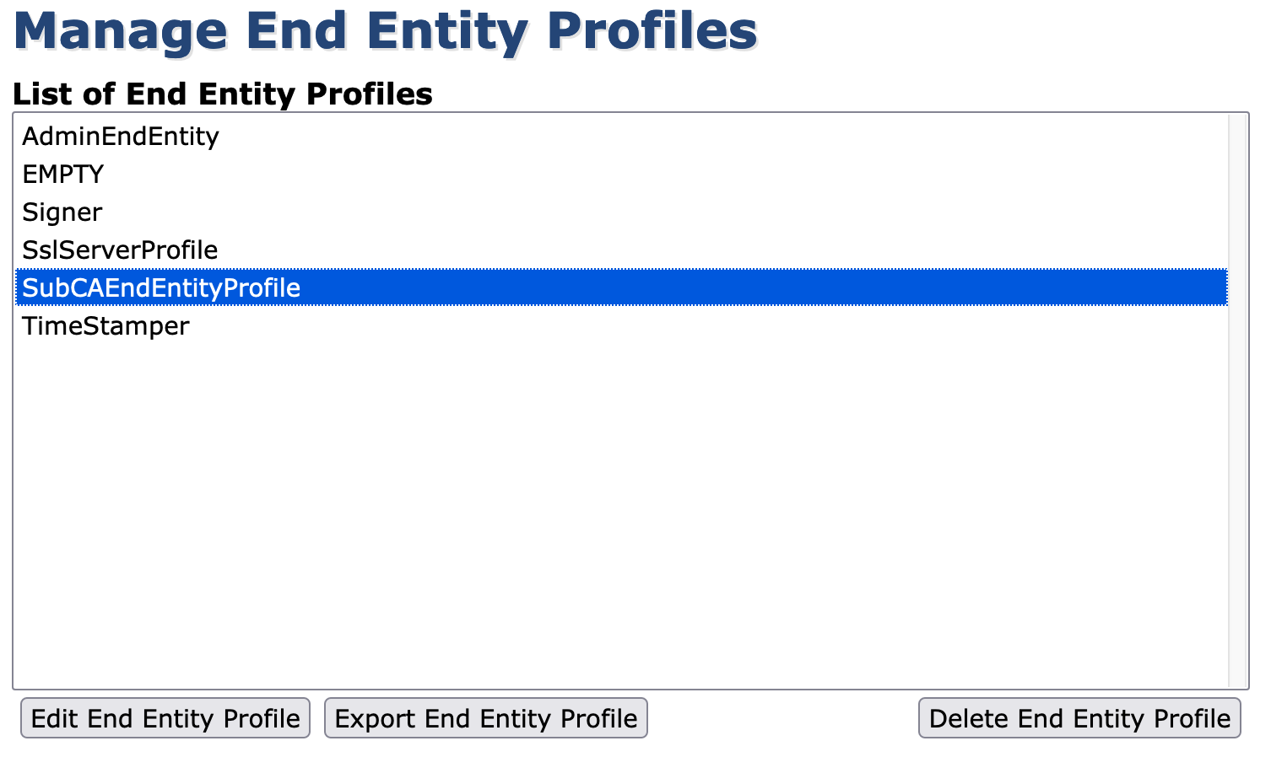1271x757 pixels.
Task: Pick SslServerProfile from the list
Action: (120, 250)
